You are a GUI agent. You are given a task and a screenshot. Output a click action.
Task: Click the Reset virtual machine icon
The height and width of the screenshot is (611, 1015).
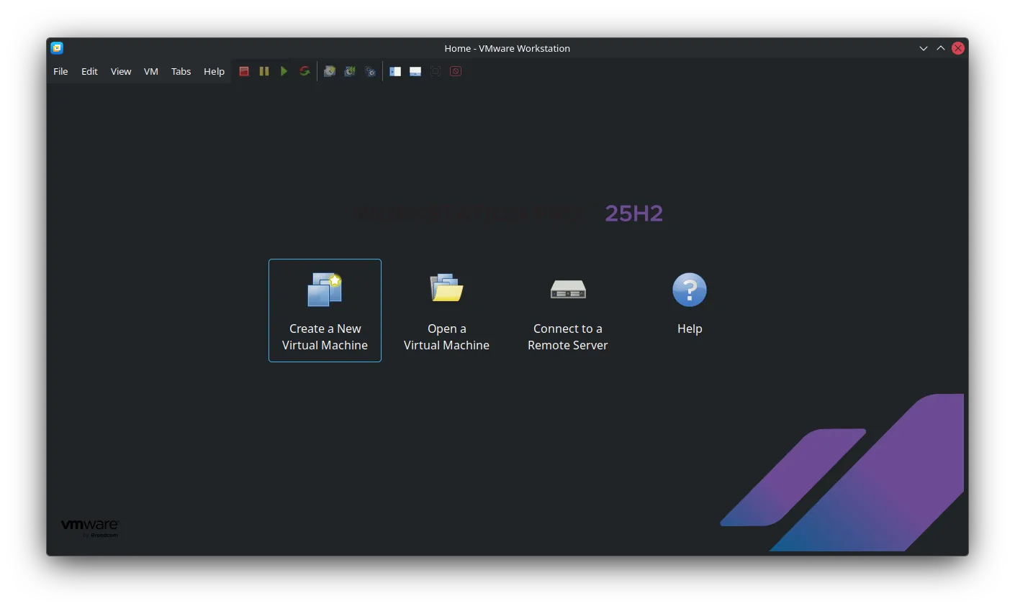pos(304,70)
